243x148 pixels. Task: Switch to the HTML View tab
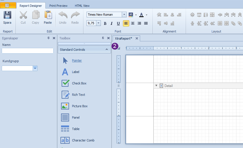[82, 6]
